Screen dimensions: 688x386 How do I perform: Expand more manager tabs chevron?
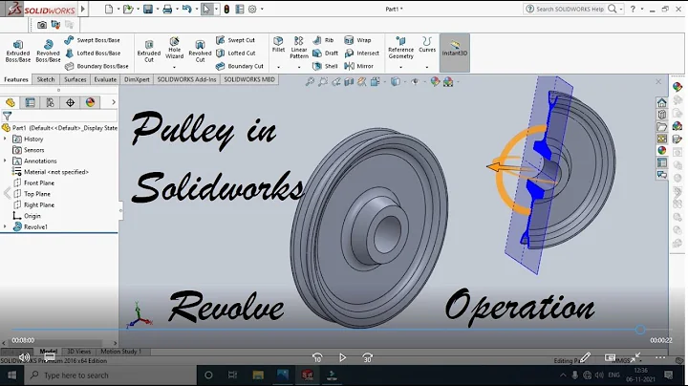point(114,102)
